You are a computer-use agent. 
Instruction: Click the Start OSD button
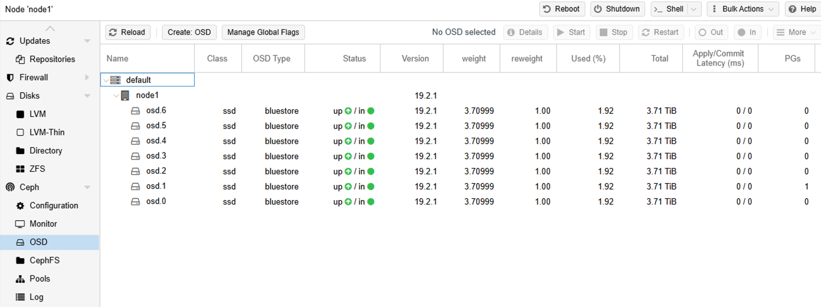[x=571, y=32]
